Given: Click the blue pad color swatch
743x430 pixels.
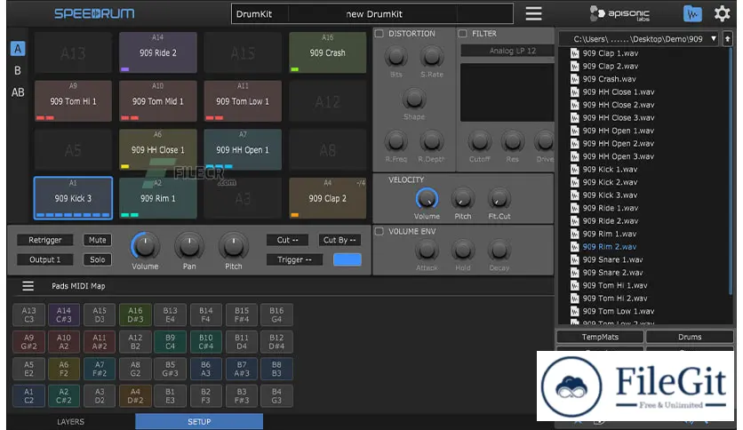Looking at the screenshot, I should click(348, 259).
